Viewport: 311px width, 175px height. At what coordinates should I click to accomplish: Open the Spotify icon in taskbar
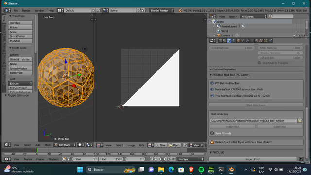(201, 170)
